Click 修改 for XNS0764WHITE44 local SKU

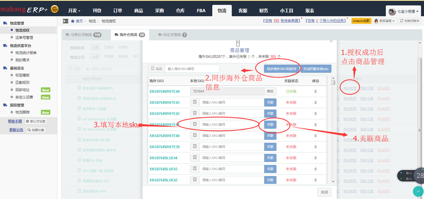[x=270, y=91]
